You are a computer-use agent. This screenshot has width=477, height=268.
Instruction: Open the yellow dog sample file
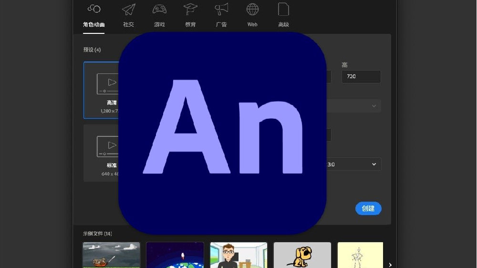coord(302,255)
